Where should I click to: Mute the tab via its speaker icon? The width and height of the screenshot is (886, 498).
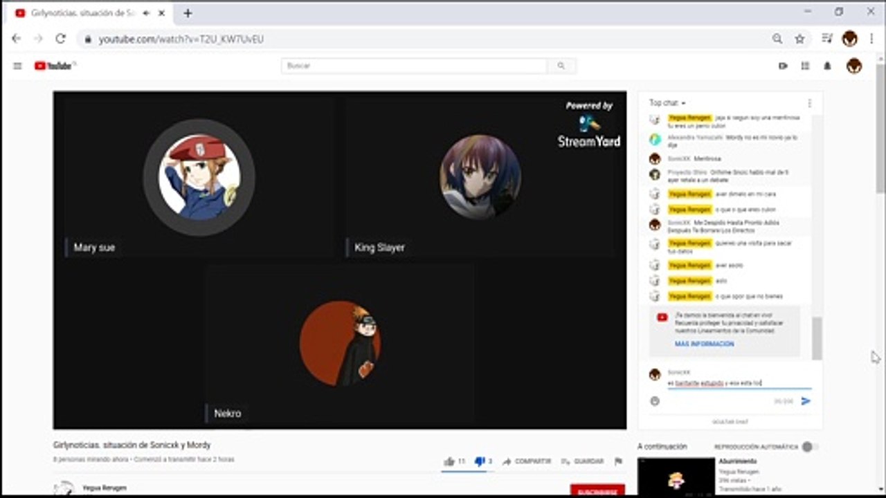pyautogui.click(x=146, y=12)
